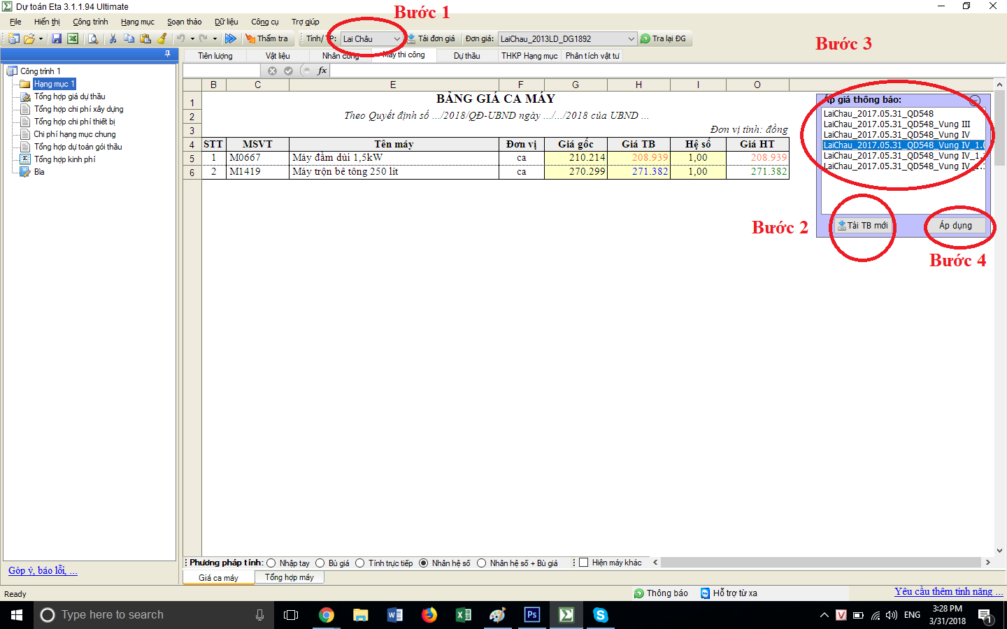Click the Paste clipboard icon
This screenshot has width=1007, height=629.
(x=145, y=39)
